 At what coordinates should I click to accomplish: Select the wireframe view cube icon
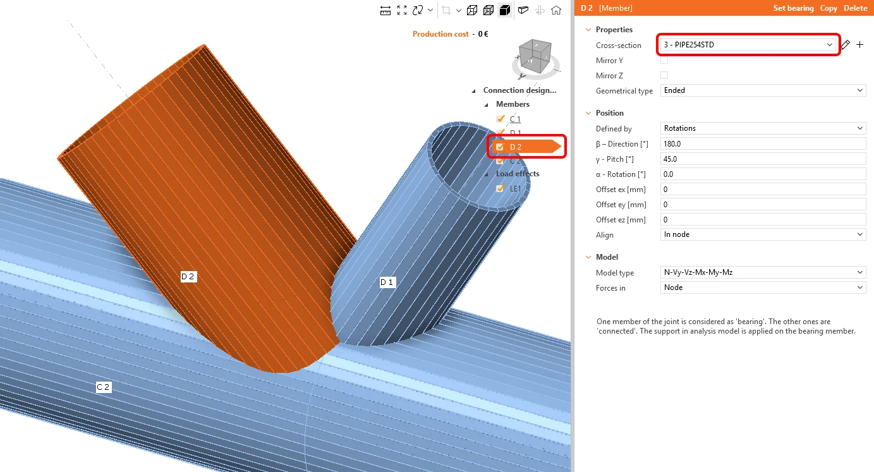(472, 10)
